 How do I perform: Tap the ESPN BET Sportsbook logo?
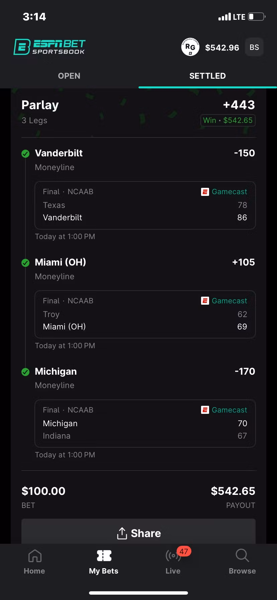point(49,47)
